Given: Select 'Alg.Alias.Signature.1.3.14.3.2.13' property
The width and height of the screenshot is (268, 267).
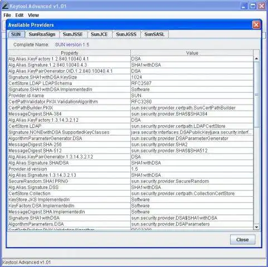Looking at the screenshot, I should (69, 175).
